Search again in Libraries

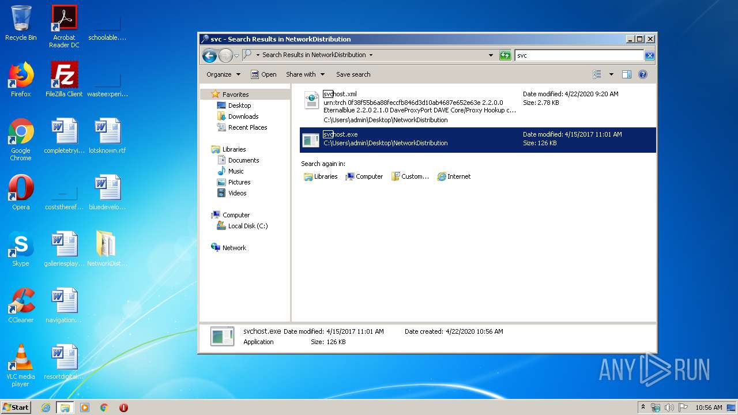pyautogui.click(x=321, y=176)
